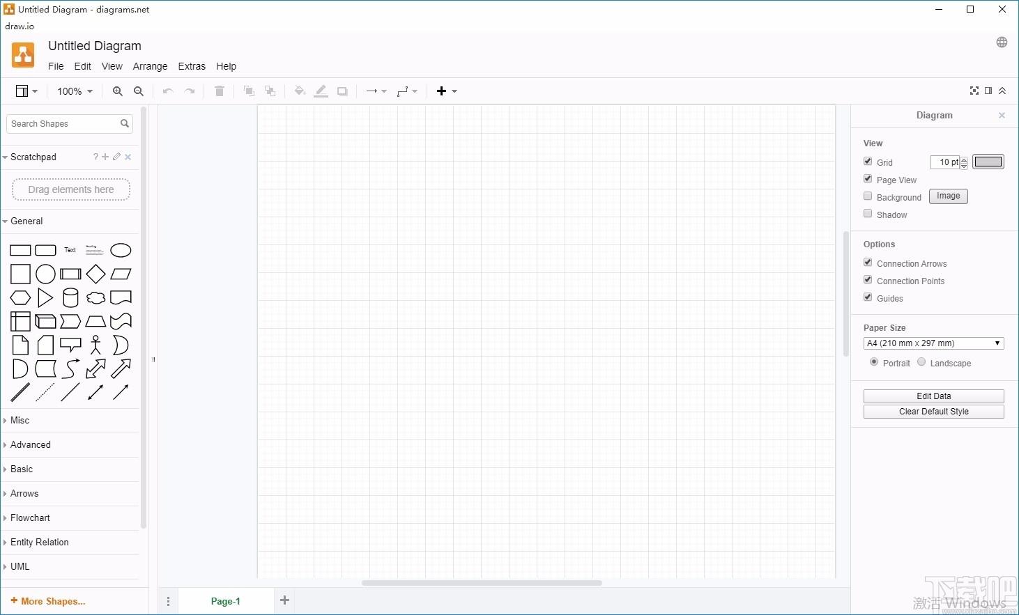Select the Portrait radio button
1019x615 pixels.
pyautogui.click(x=874, y=362)
